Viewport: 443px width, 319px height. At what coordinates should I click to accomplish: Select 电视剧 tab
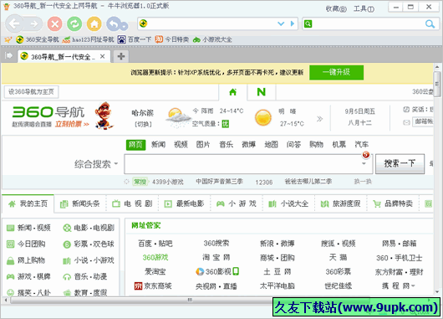click(132, 203)
